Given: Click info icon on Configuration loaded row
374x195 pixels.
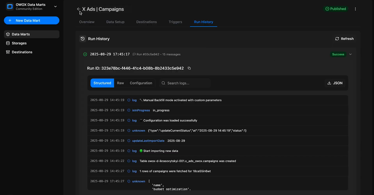Looking at the screenshot, I should coord(129,121).
